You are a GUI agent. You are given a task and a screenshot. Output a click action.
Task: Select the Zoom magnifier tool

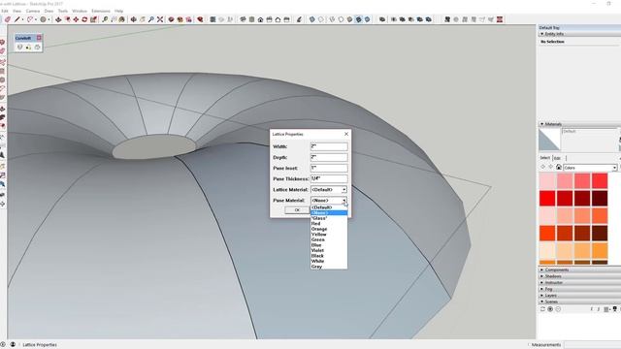151,19
